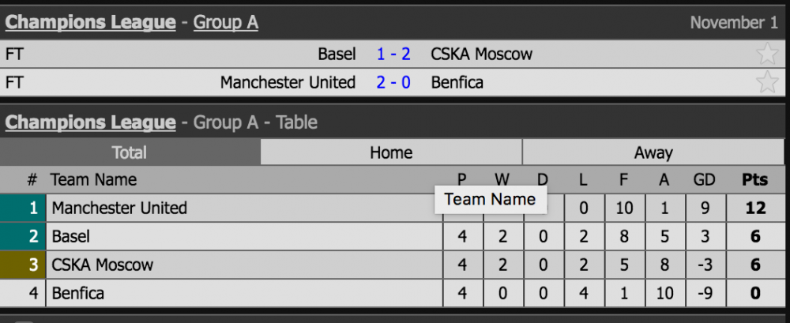The height and width of the screenshot is (323, 790).
Task: Sort table by Pts column
Action: [754, 180]
